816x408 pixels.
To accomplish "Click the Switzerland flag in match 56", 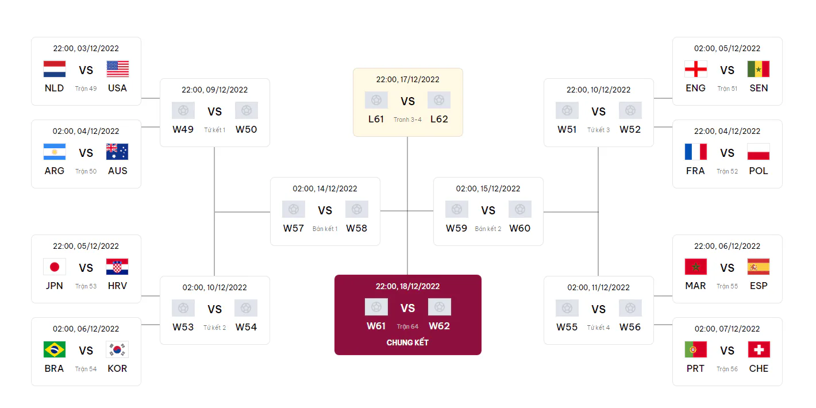I will coord(759,349).
